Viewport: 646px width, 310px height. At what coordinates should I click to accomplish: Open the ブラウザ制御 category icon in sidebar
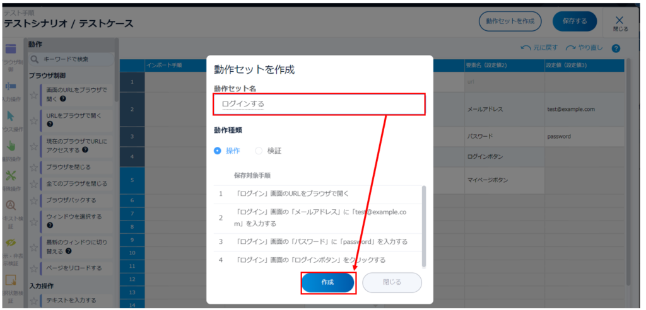[10, 50]
